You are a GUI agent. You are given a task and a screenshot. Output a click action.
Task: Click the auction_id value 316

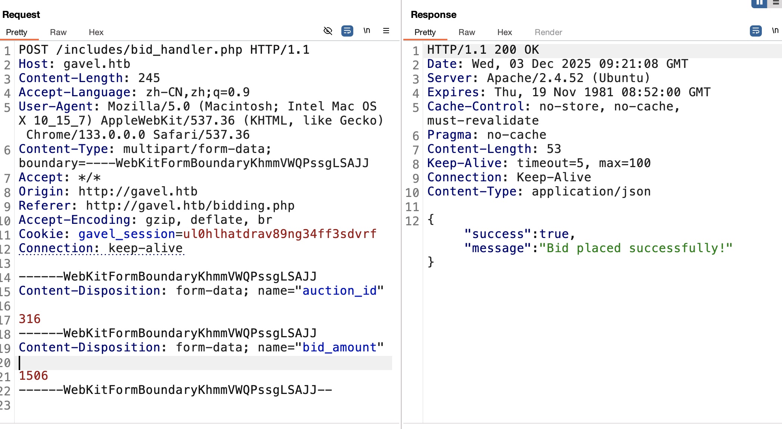point(30,319)
